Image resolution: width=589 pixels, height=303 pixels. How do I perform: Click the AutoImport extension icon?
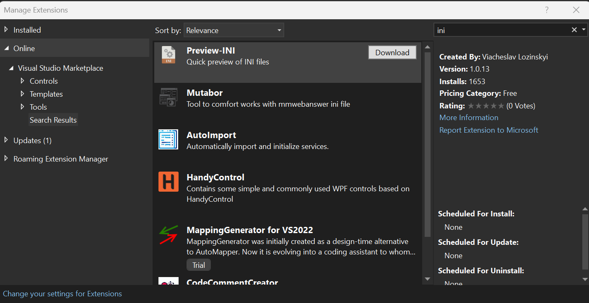(169, 139)
